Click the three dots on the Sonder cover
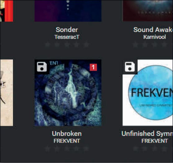Viewport: 173px width, 163px height. (68, 5)
